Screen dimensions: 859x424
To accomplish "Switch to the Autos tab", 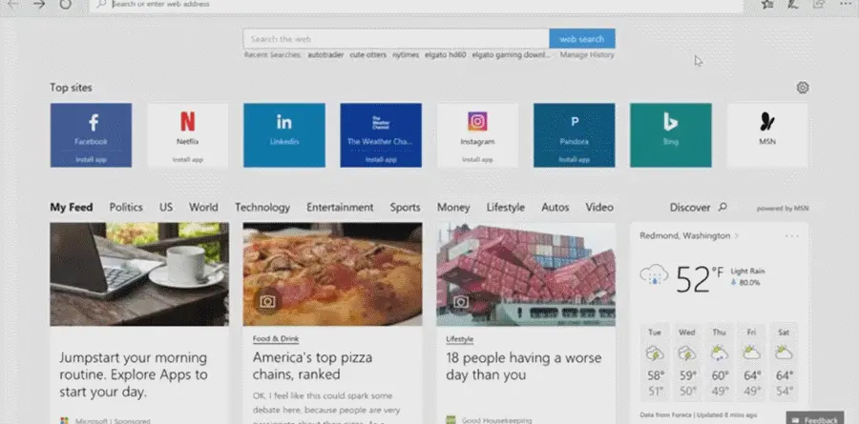I will coord(555,208).
